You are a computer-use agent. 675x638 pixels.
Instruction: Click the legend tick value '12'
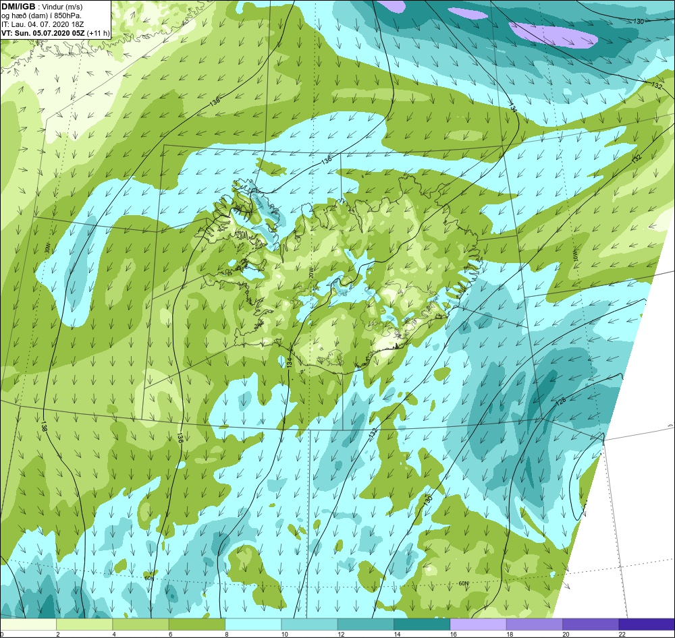[x=340, y=634]
